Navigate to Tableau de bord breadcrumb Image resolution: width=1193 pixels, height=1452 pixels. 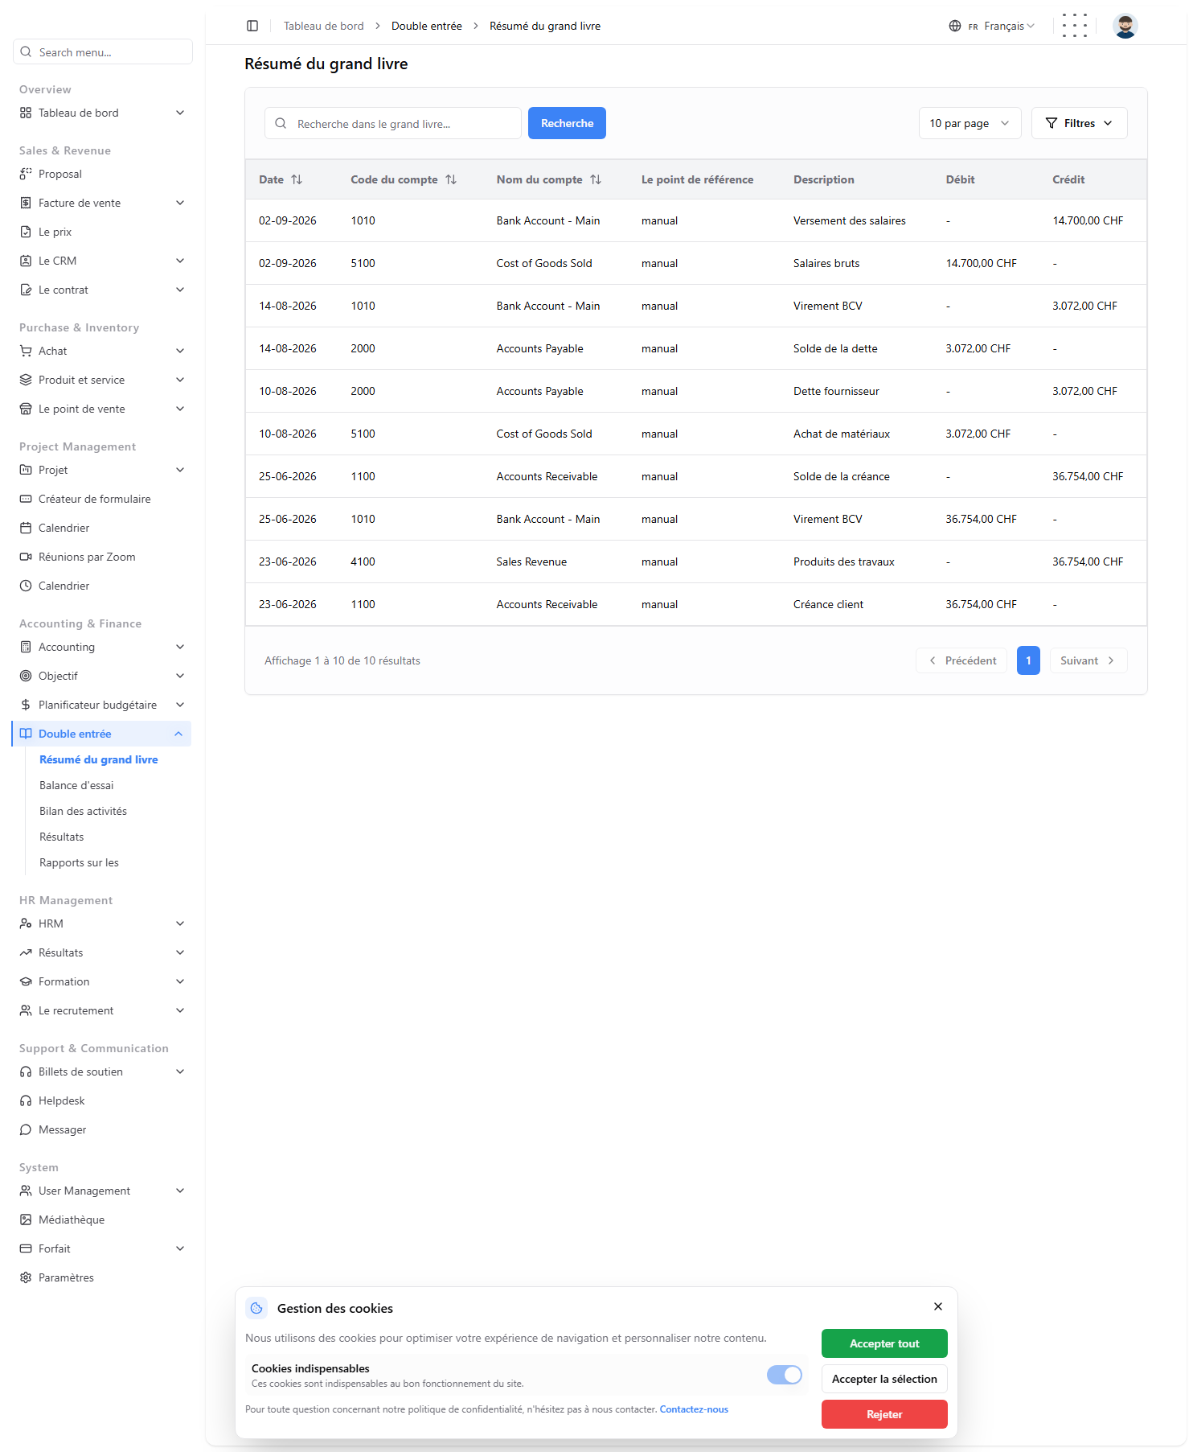[x=324, y=26]
